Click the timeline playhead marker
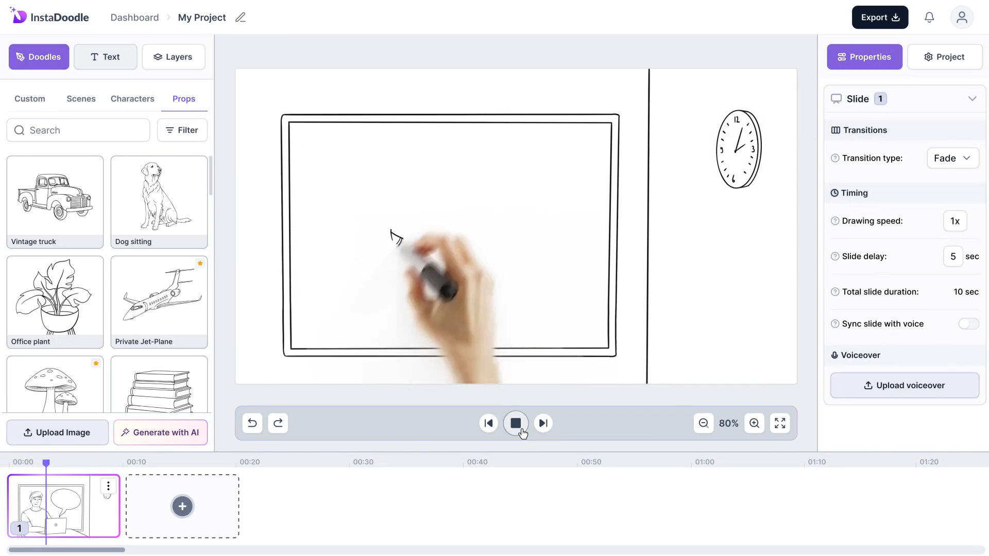This screenshot has height=556, width=989. 46,463
